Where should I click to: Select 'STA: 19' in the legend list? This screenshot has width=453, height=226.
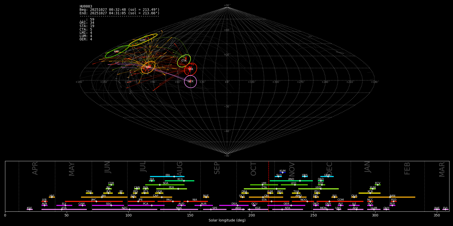(x=87, y=26)
